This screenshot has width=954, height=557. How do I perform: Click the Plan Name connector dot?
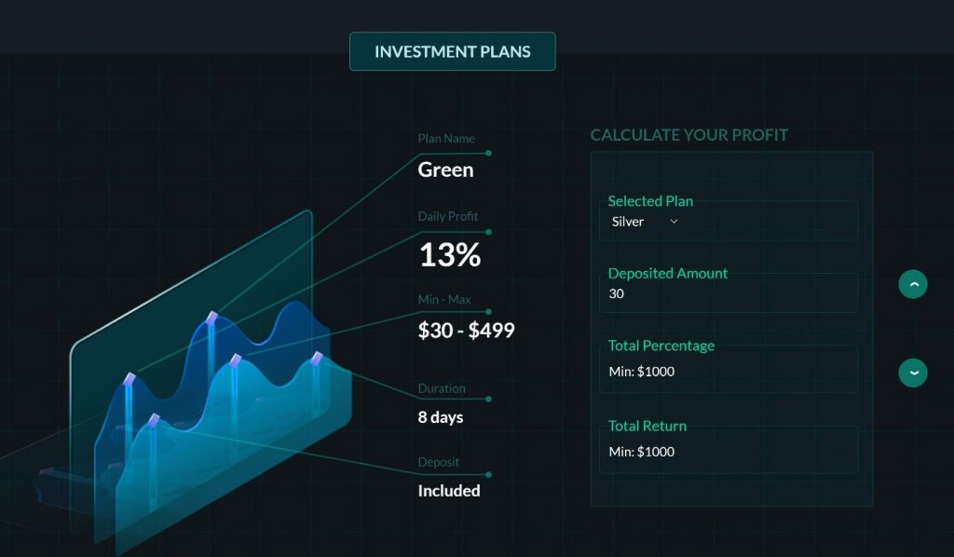488,154
